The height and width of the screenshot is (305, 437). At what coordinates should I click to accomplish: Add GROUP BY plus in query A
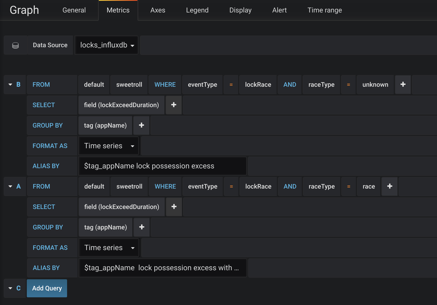(142, 227)
